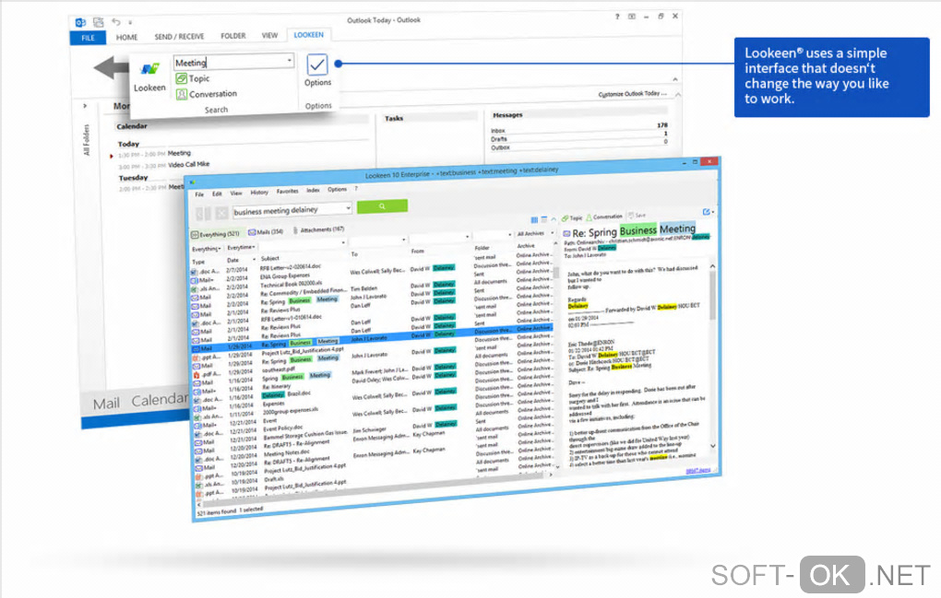Viewport: 941px width, 598px height.
Task: Switch to the HOME ribbon tab
Action: pos(126,37)
